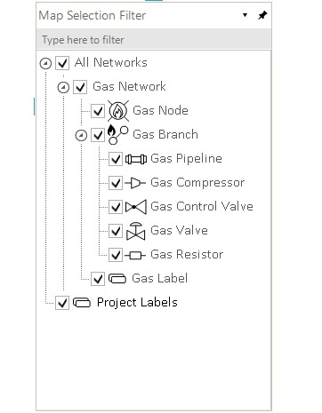Pin the Map Selection Filter panel

click(262, 15)
